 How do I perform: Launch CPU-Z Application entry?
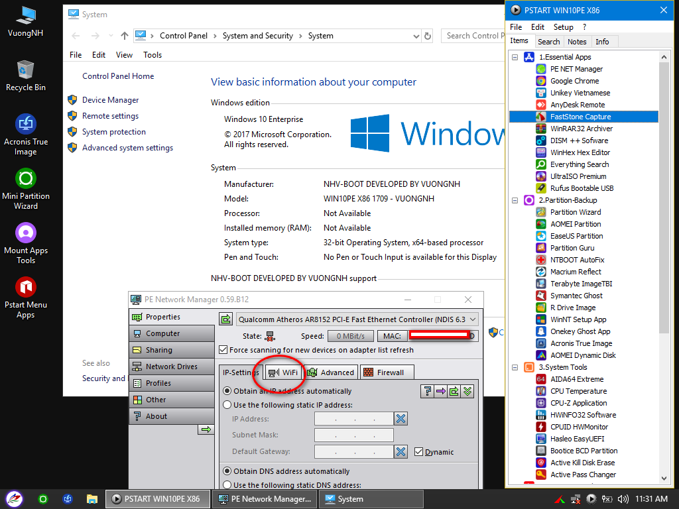pyautogui.click(x=578, y=403)
